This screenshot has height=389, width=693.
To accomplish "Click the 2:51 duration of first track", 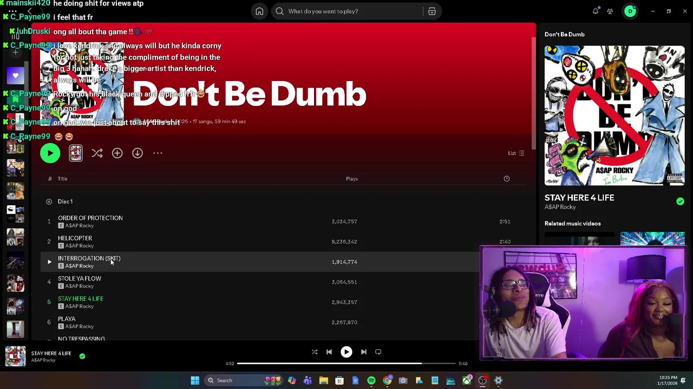I will (x=505, y=222).
